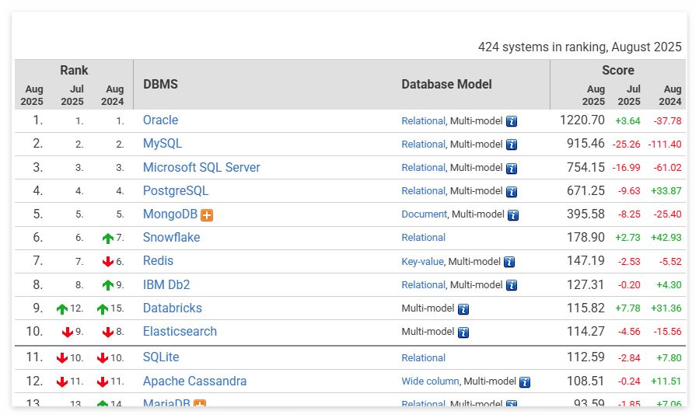Click green arrow beside 15 in Databricks row
This screenshot has width=699, height=418.
pyautogui.click(x=102, y=308)
